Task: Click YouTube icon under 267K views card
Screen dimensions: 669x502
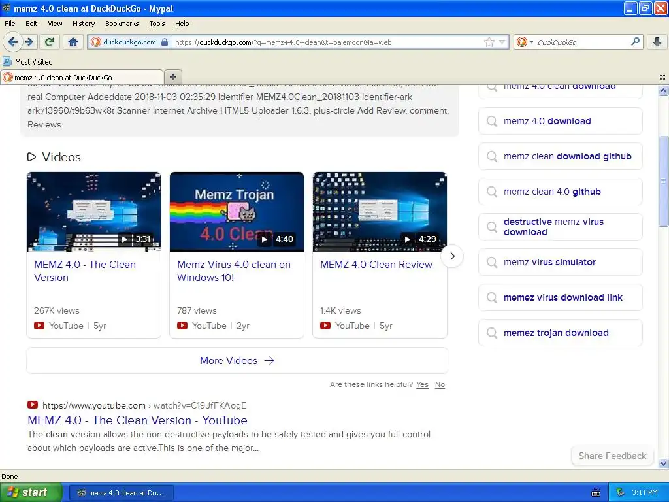Action: coord(39,326)
